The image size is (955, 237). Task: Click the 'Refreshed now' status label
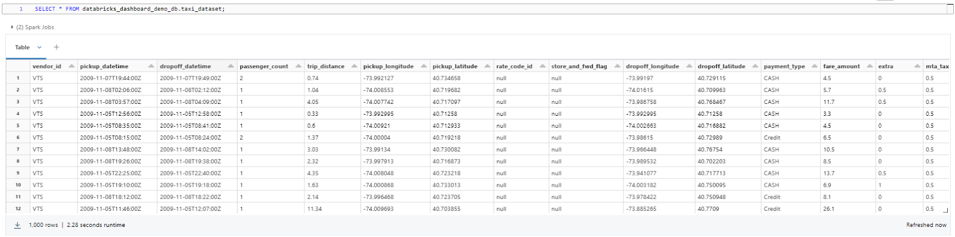click(926, 225)
